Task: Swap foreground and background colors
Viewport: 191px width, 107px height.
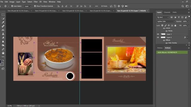Action: (3, 60)
